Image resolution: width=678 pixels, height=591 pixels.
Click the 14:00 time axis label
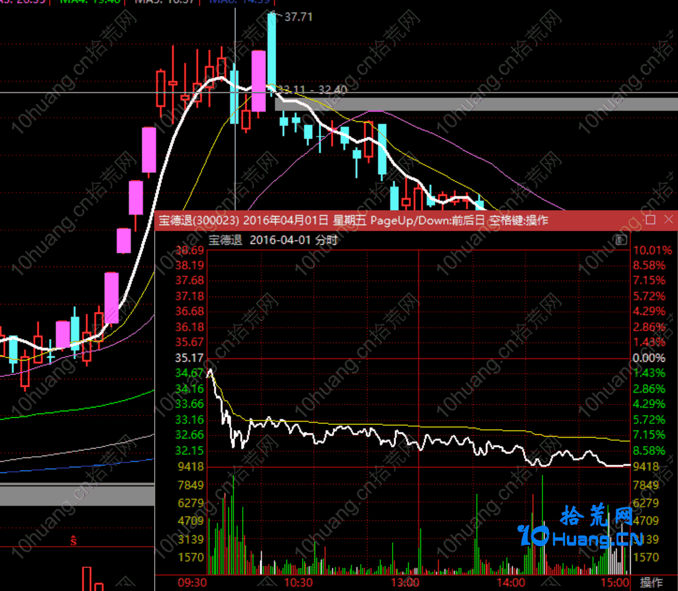tap(511, 583)
